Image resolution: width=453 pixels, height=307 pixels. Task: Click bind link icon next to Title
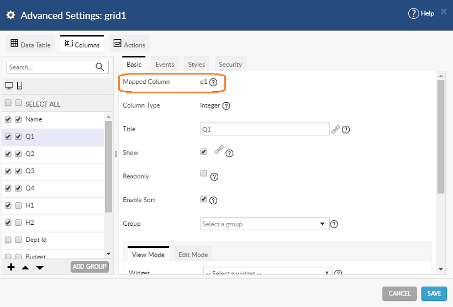(335, 129)
